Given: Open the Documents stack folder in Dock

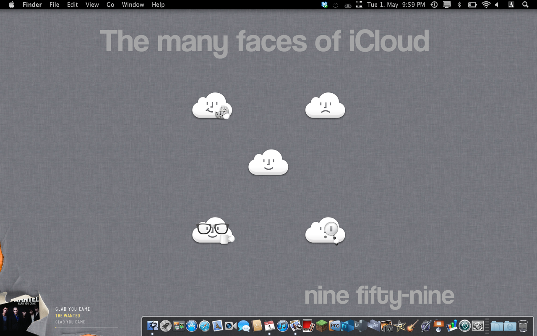Looking at the screenshot, I should (x=497, y=325).
